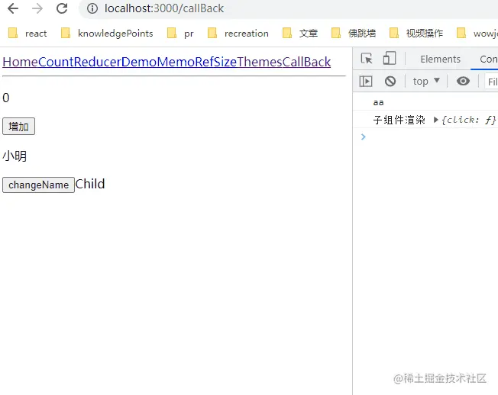Viewport: 498px width, 395px height.
Task: Follow the ReducerDemo link
Action: (115, 62)
